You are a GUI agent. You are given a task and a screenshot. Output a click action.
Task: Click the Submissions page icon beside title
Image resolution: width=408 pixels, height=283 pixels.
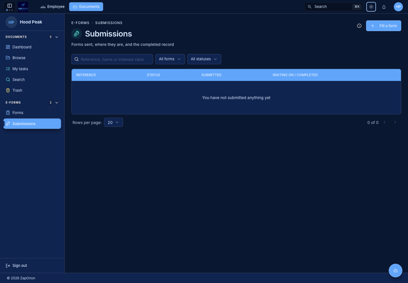(76, 34)
